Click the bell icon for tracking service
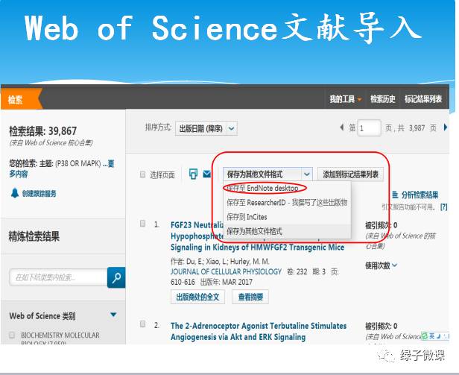 click(15, 193)
